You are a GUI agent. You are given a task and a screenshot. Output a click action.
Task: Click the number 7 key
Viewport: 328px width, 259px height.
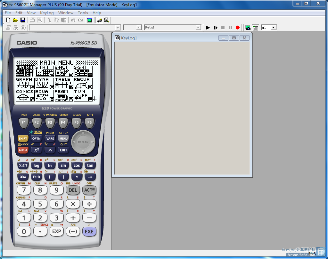[x=24, y=190]
